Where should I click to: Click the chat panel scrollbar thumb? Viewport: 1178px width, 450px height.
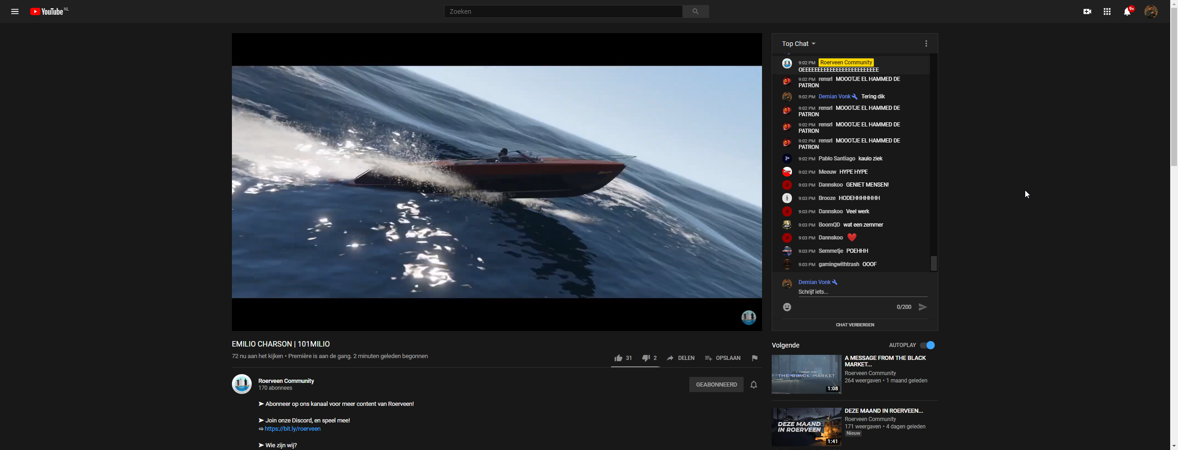coord(934,263)
